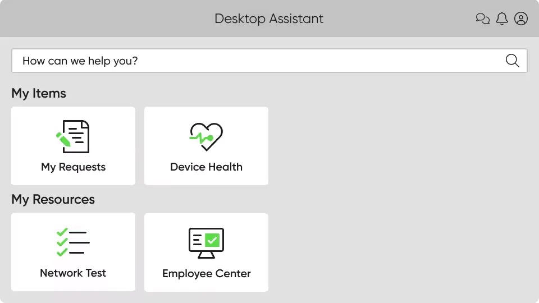Go to the Employee Center text label

(x=206, y=273)
